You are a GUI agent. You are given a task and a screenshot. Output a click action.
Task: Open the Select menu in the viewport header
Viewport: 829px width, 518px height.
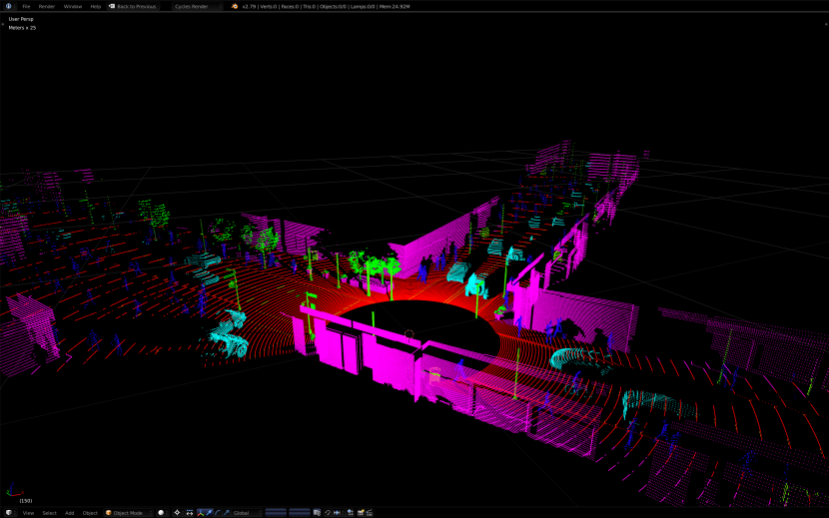49,513
